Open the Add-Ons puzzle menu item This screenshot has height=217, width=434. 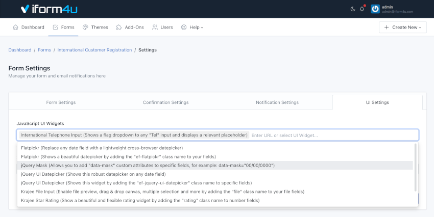131,27
